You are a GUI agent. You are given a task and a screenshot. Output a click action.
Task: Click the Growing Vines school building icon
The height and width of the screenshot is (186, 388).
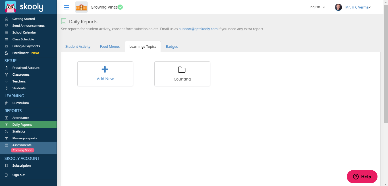(x=81, y=7)
